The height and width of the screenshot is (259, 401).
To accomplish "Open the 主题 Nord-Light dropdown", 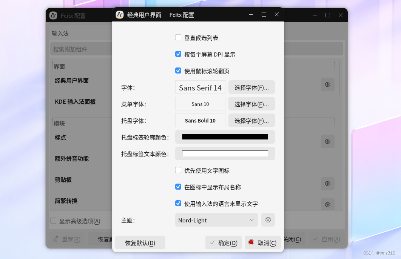I will pyautogui.click(x=217, y=220).
